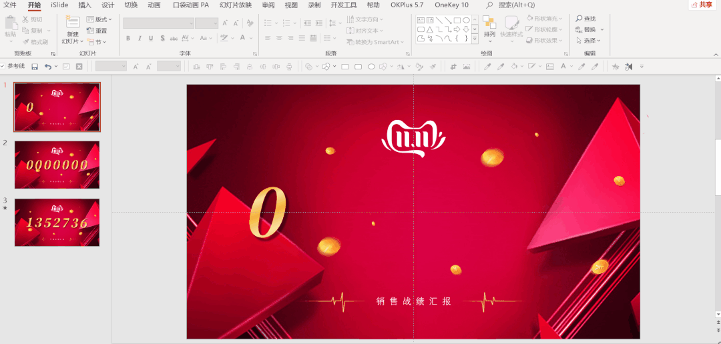721x344 pixels.
Task: Click the Find (查找) magnifier icon
Action: [x=579, y=19]
